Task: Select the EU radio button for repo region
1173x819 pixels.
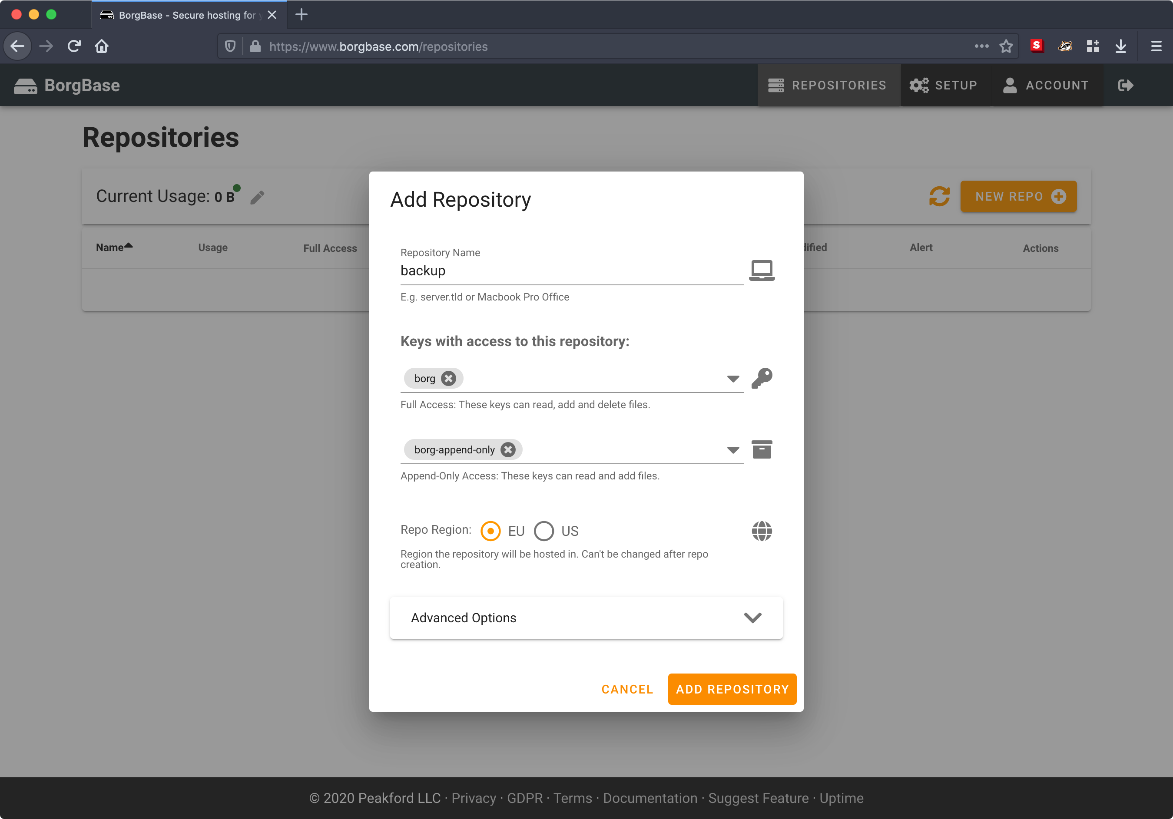Action: [x=492, y=531]
